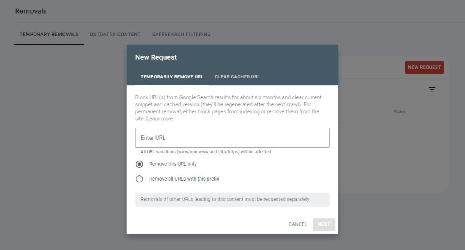This screenshot has width=465, height=250.
Task: Open a new removal with NEW REQUEST
Action: coord(424,67)
